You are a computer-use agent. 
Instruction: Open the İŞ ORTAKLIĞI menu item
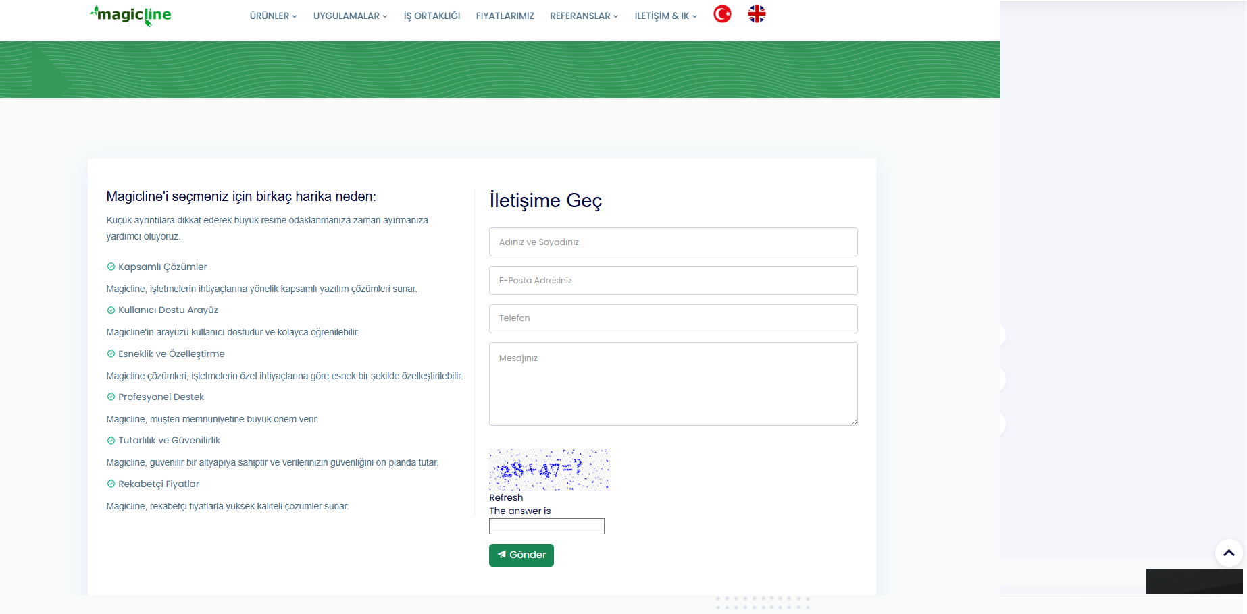click(x=432, y=16)
